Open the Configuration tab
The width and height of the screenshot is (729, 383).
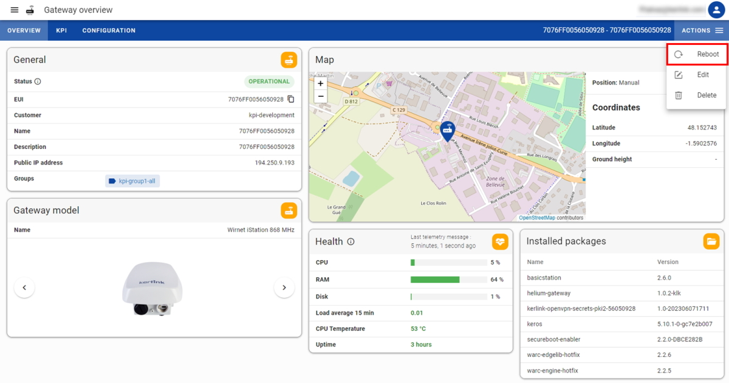coord(109,30)
